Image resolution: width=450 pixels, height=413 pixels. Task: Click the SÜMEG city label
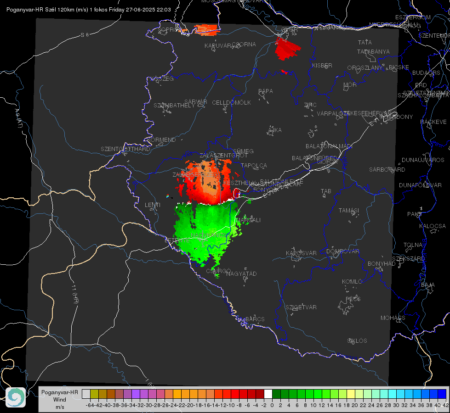[243, 151]
